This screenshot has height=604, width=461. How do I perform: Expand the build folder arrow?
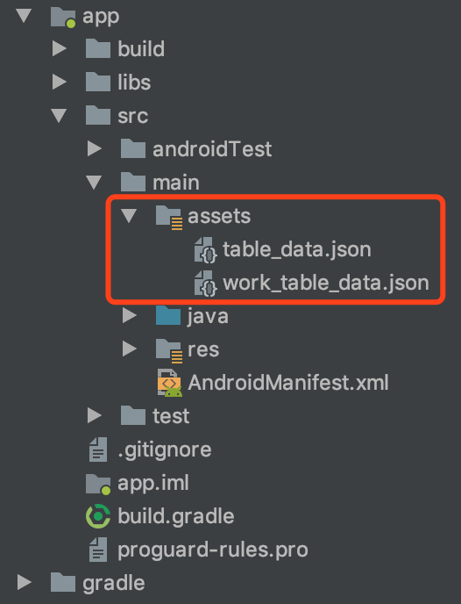point(60,48)
